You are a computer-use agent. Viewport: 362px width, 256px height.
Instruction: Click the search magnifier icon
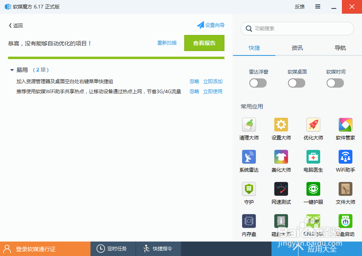[x=249, y=29]
